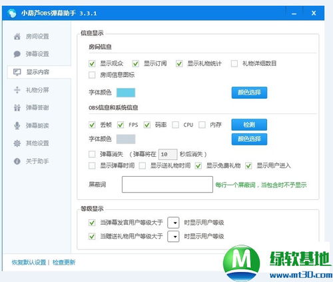Enable the CPU info checkbox
This screenshot has width=333, height=282.
coord(175,125)
